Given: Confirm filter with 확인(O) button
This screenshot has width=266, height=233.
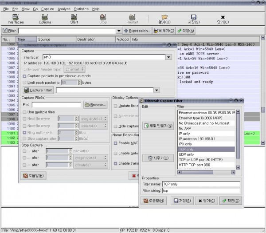Looking at the screenshot, I should tap(231, 201).
